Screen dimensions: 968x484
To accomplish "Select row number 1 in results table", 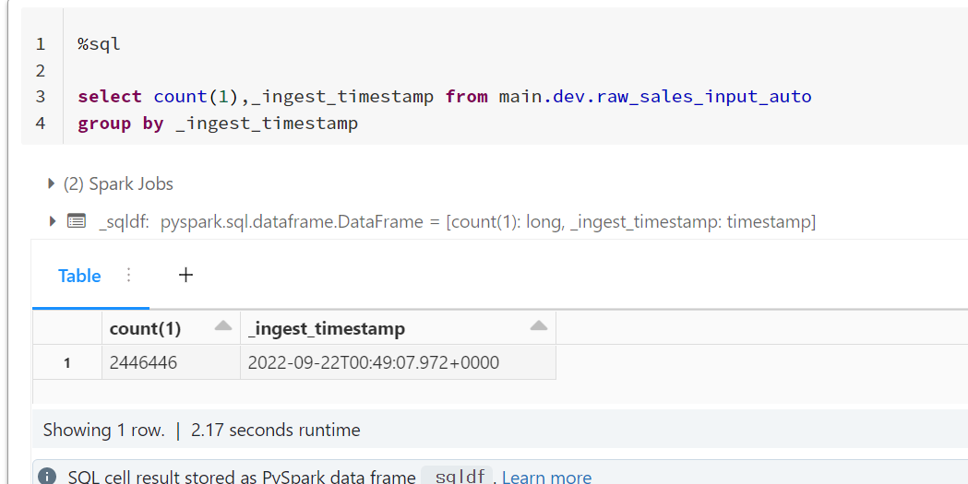I will [67, 362].
